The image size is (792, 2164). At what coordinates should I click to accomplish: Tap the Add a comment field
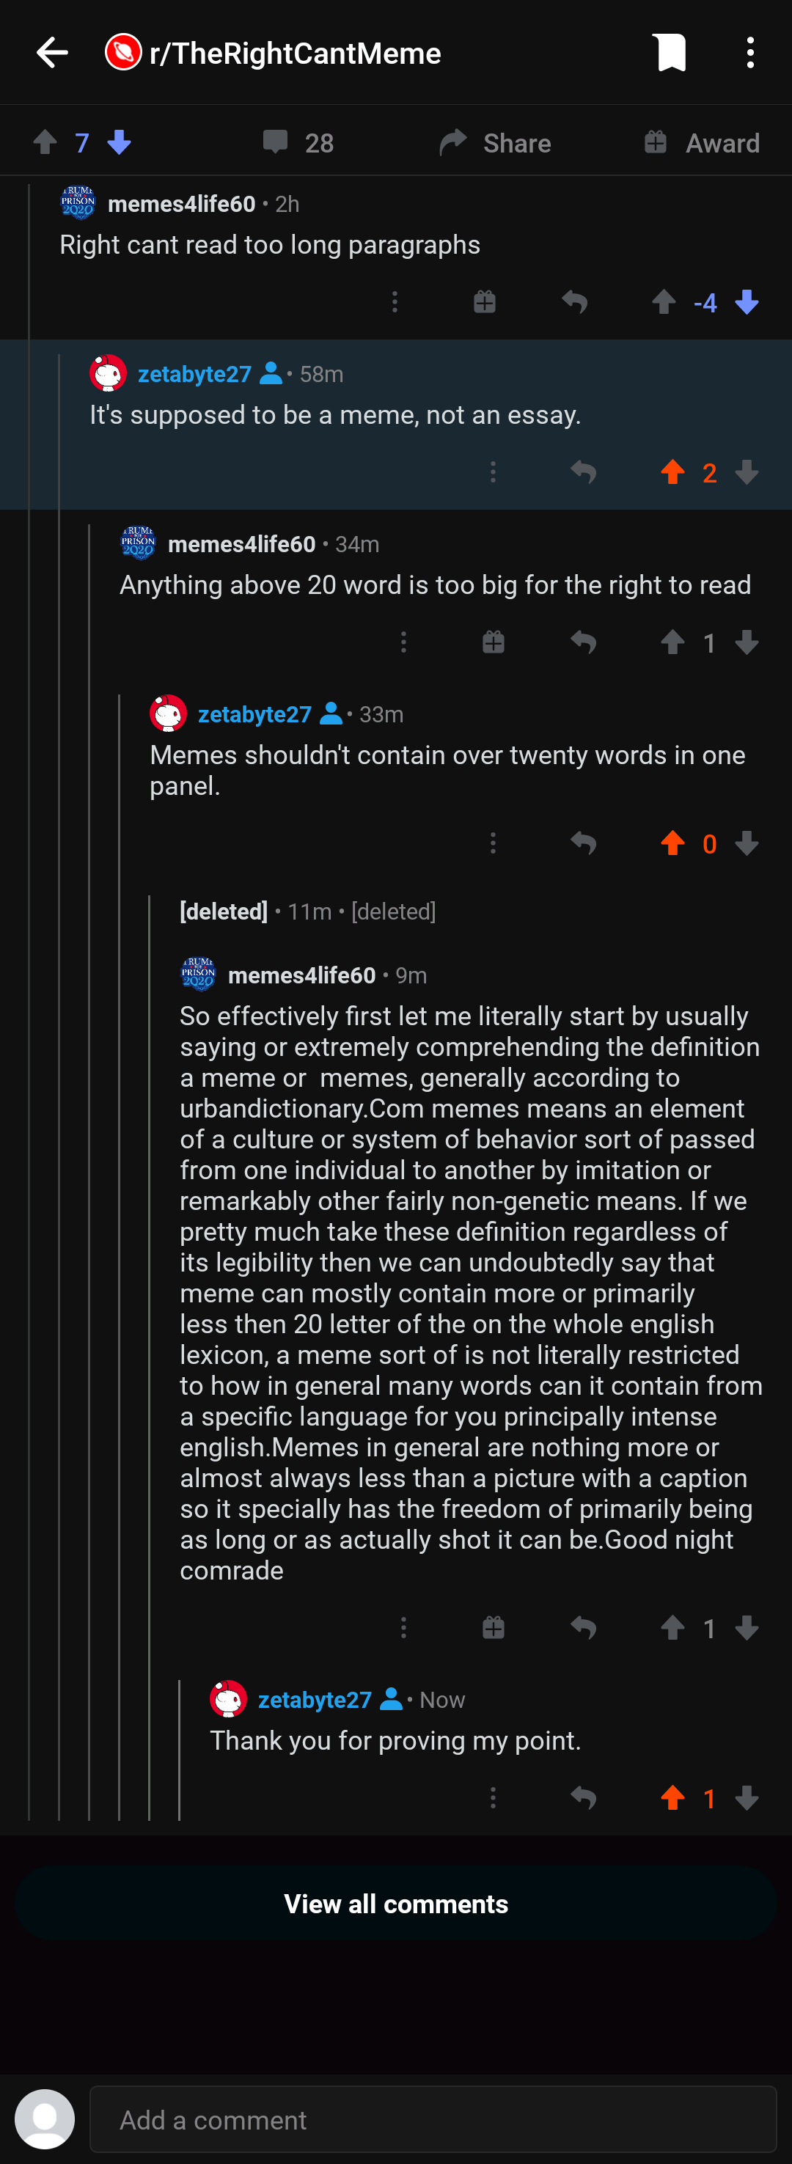[x=433, y=2119]
